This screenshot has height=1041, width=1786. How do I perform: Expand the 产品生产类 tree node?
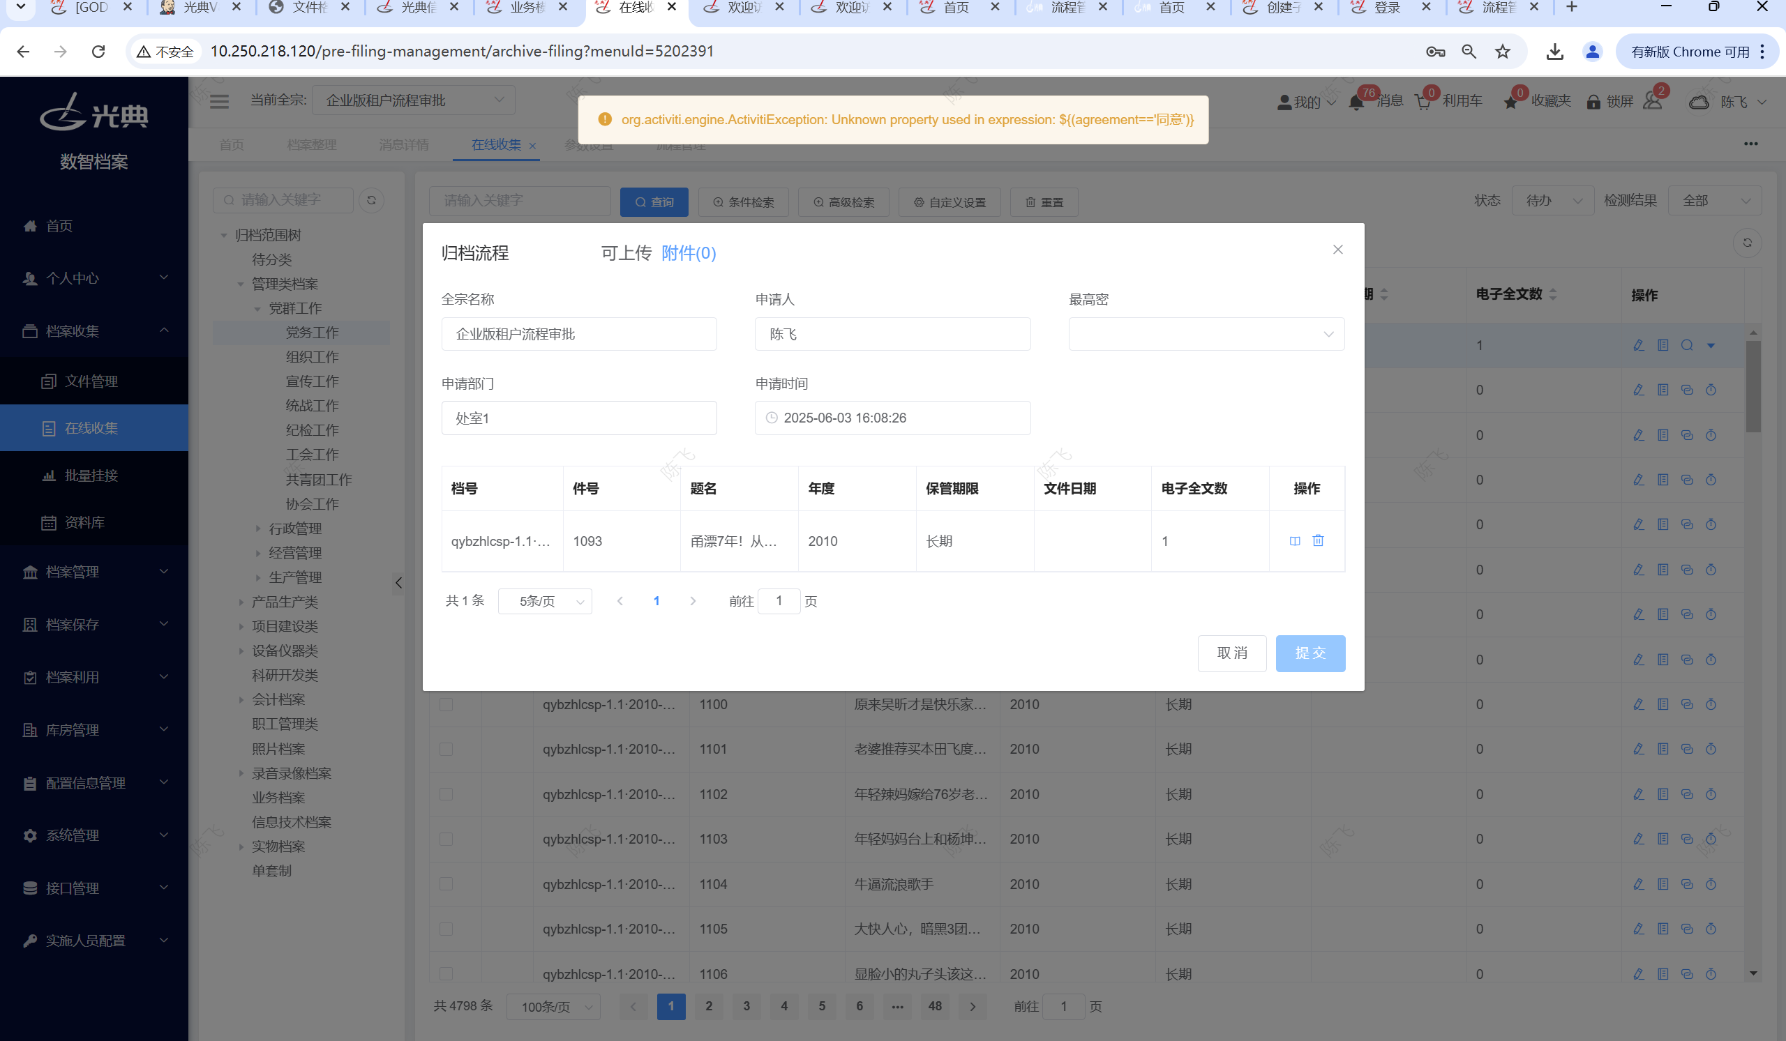tap(241, 602)
